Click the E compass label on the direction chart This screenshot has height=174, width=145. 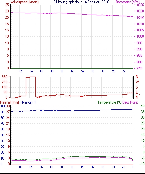(x=137, y=92)
